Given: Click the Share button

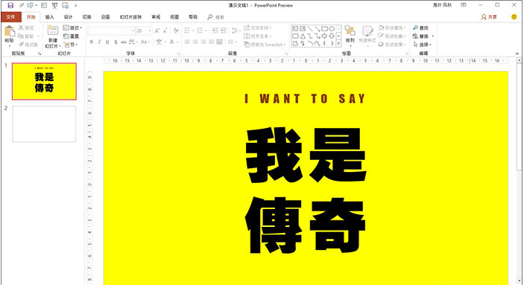Looking at the screenshot, I should tap(489, 17).
